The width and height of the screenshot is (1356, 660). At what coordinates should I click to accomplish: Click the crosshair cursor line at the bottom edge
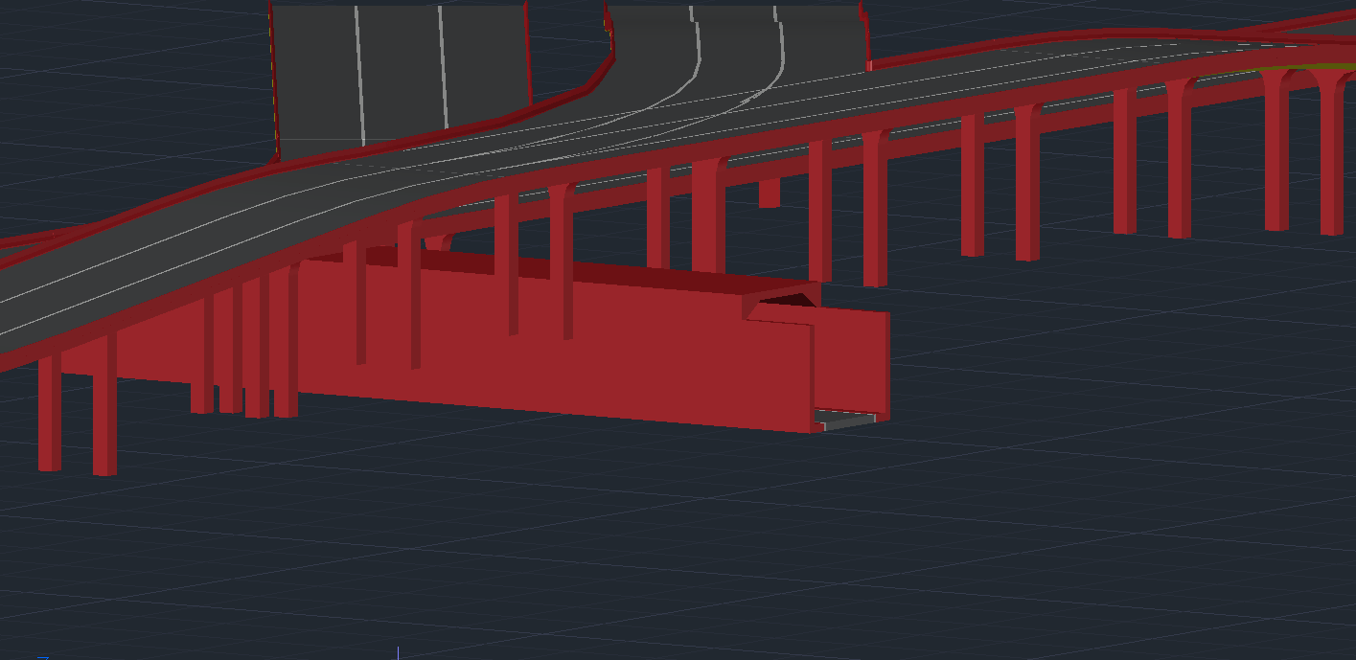click(x=398, y=653)
